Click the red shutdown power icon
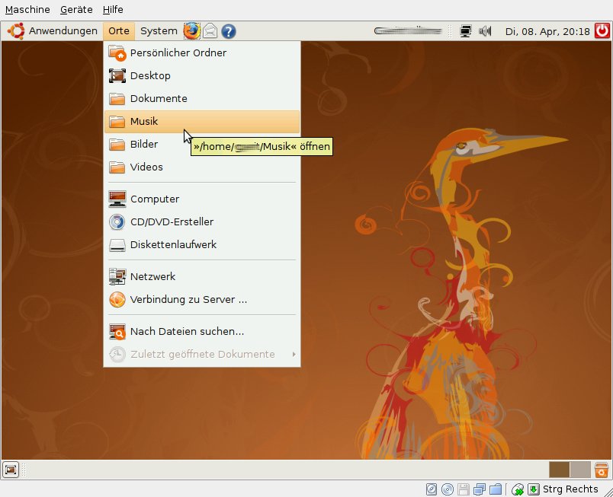 [602, 31]
